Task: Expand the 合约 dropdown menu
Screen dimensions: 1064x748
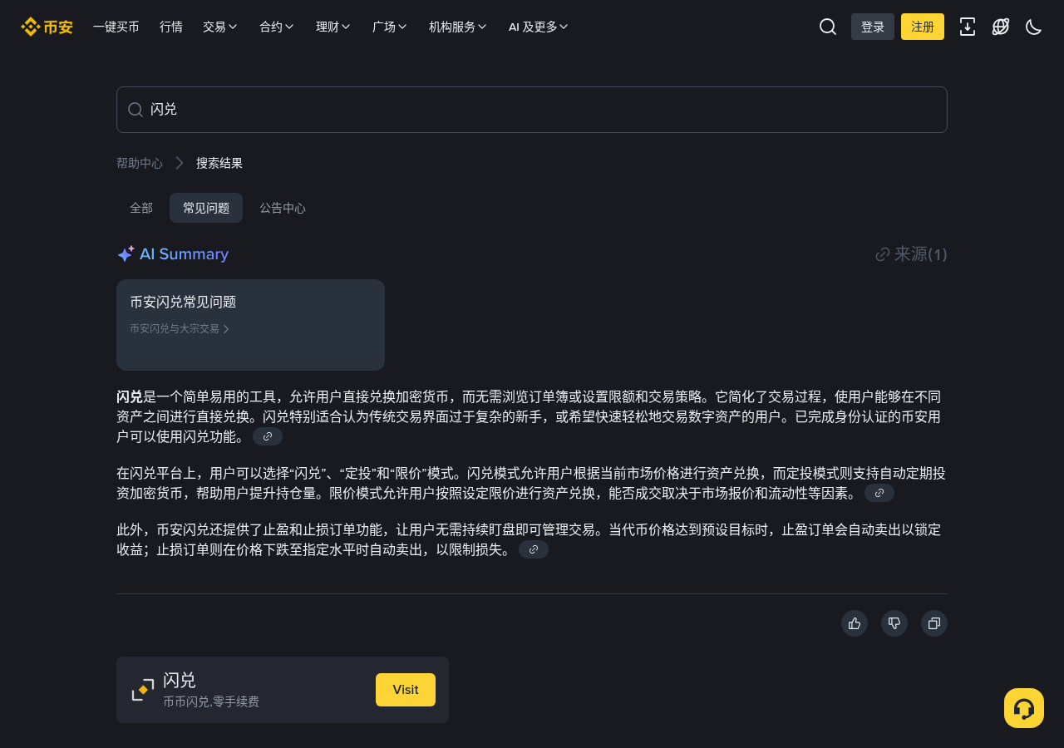Action: (x=277, y=27)
